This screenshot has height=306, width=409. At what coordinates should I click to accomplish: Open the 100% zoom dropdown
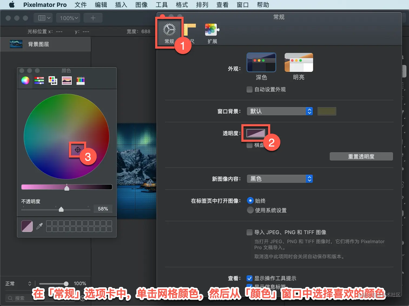pyautogui.click(x=68, y=18)
